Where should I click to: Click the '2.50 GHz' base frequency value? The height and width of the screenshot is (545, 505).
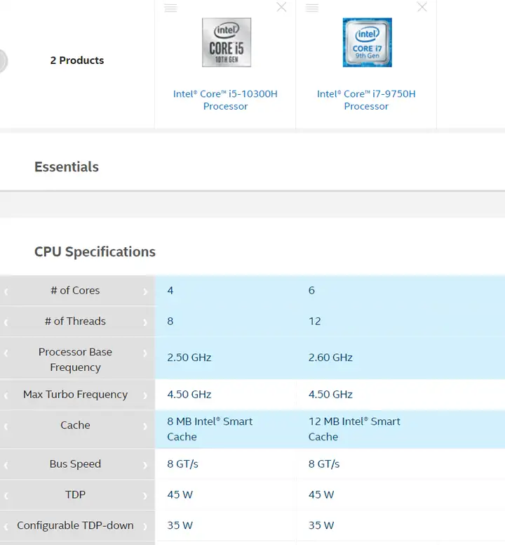(189, 357)
